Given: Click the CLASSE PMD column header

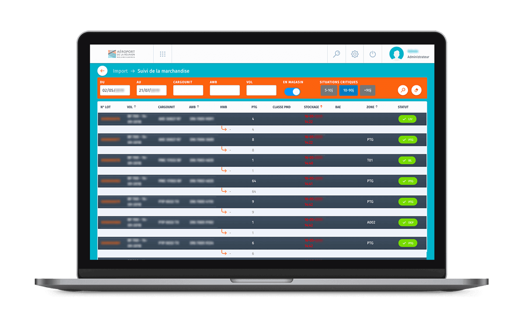Looking at the screenshot, I should 282,107.
